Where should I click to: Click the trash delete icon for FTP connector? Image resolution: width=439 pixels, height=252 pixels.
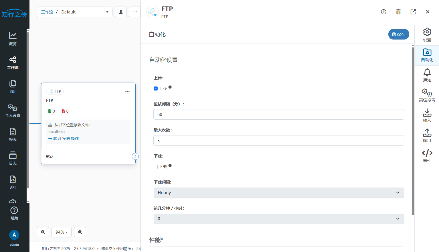398,12
